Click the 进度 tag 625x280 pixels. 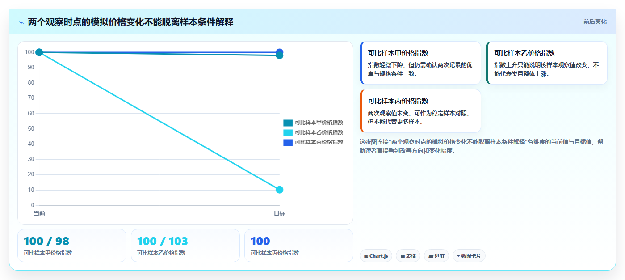pos(436,256)
